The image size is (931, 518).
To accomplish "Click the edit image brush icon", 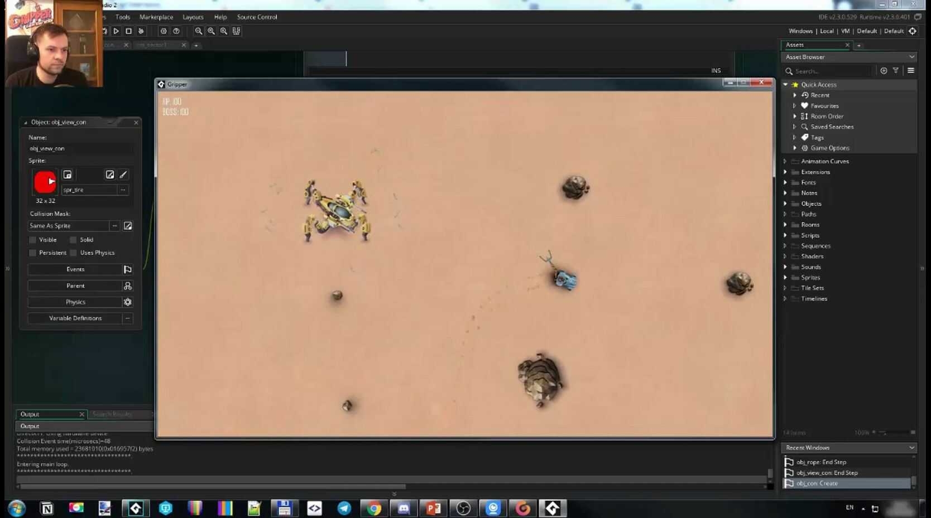I will click(x=123, y=175).
